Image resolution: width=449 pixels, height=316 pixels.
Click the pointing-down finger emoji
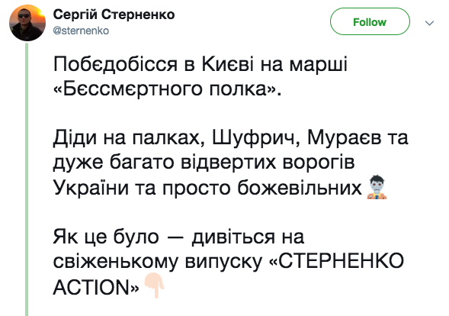click(154, 285)
